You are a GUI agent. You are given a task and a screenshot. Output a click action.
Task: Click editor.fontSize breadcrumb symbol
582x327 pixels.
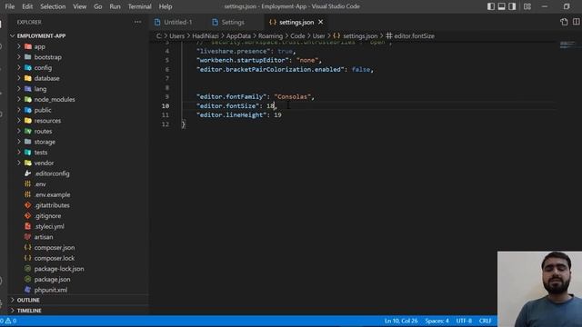click(x=414, y=36)
